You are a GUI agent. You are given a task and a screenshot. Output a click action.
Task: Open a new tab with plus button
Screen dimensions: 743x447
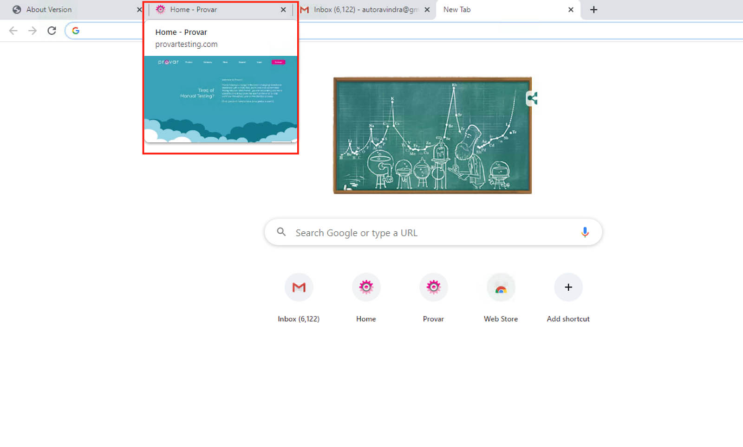(593, 10)
